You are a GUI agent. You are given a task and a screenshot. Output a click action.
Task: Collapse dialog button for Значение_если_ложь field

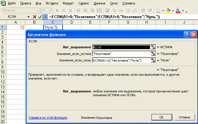(x=153, y=60)
